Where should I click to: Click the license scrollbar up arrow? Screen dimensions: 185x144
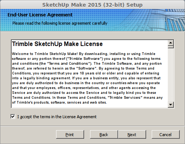point(171,43)
